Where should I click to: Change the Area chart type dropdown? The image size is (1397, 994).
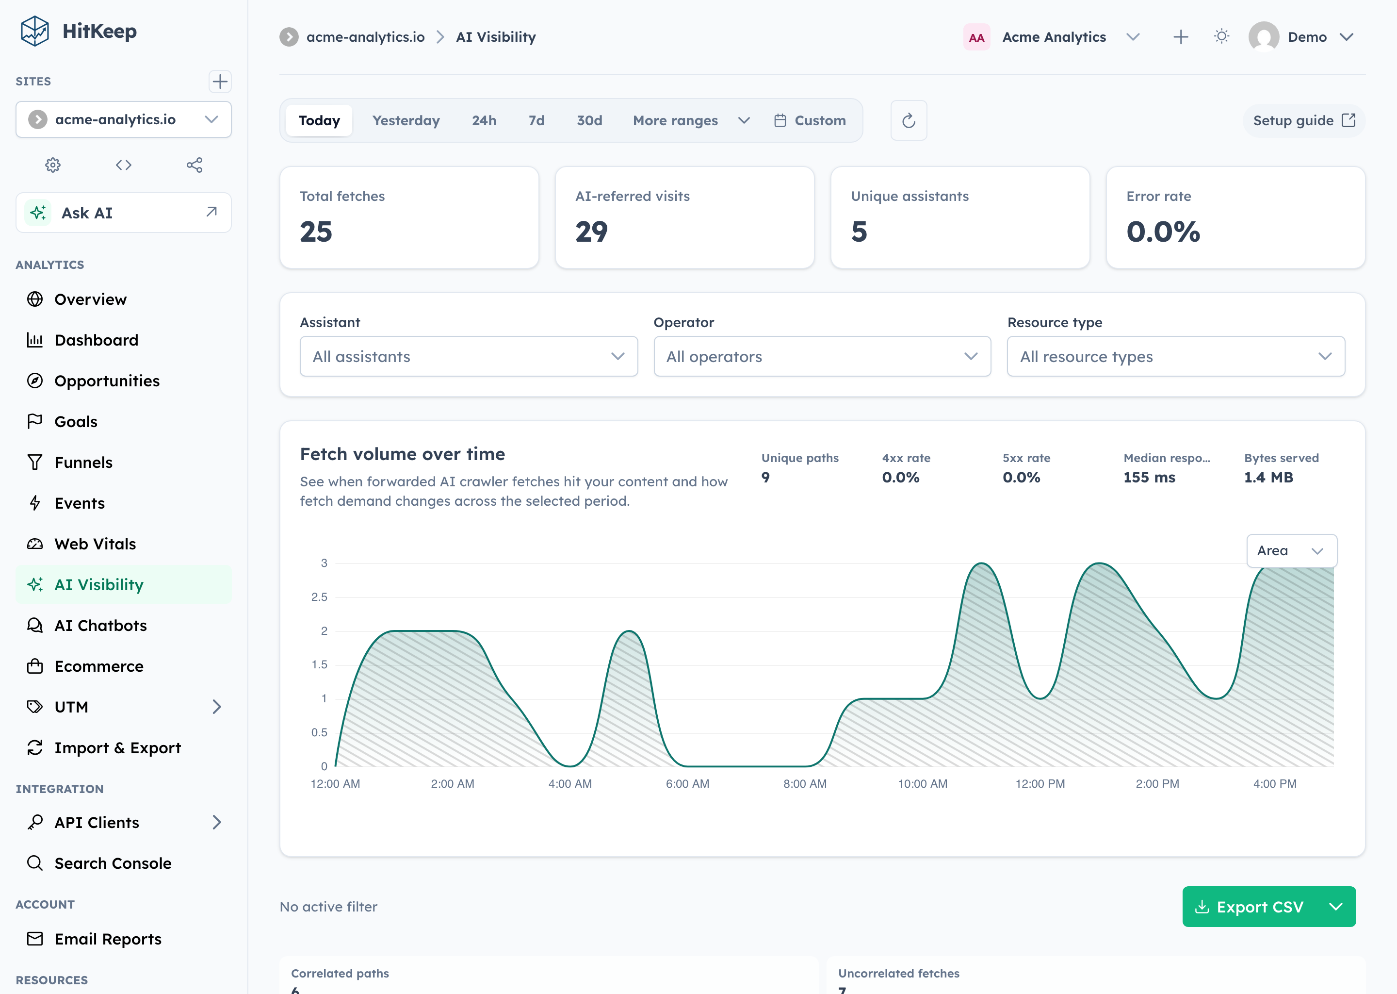point(1291,550)
